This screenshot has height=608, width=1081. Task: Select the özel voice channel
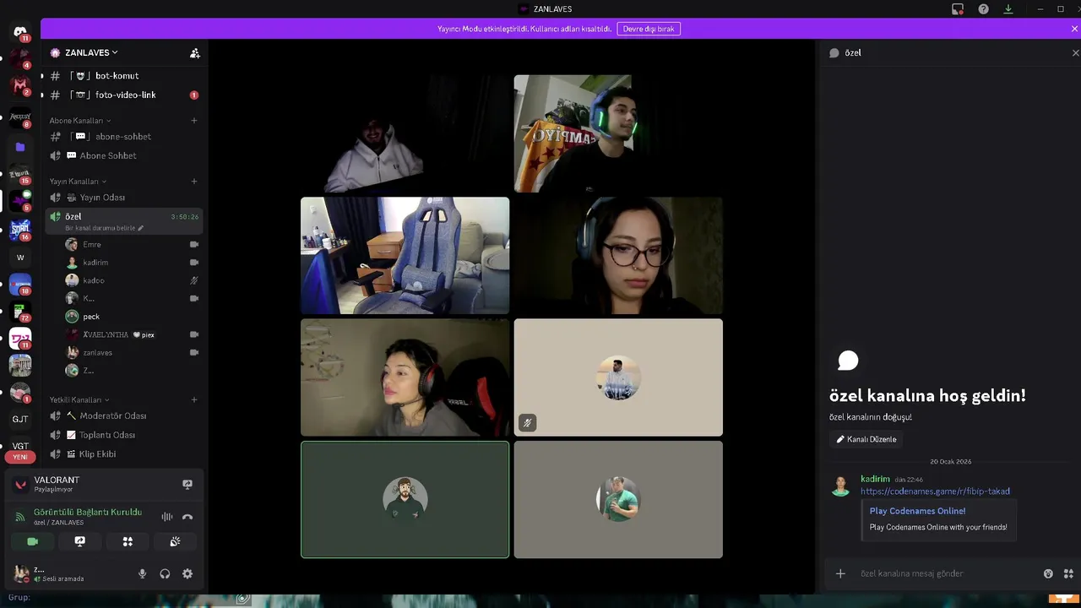tap(123, 221)
